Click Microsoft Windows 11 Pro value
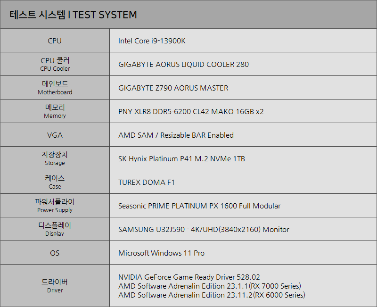377x307 pixels. pyautogui.click(x=161, y=253)
